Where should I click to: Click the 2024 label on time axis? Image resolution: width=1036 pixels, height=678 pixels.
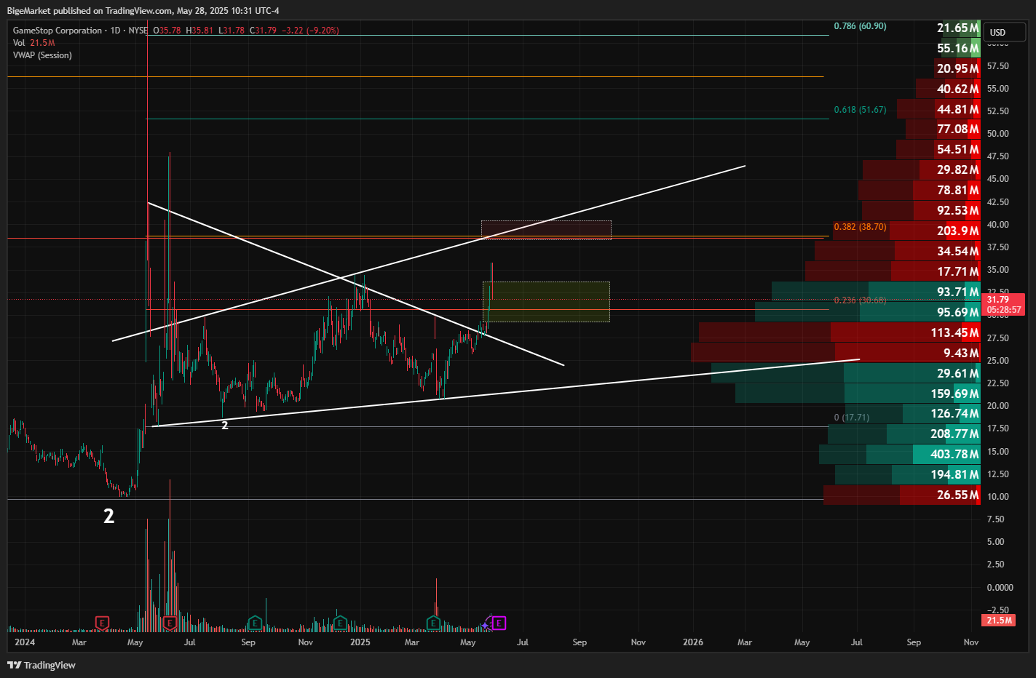(x=25, y=642)
